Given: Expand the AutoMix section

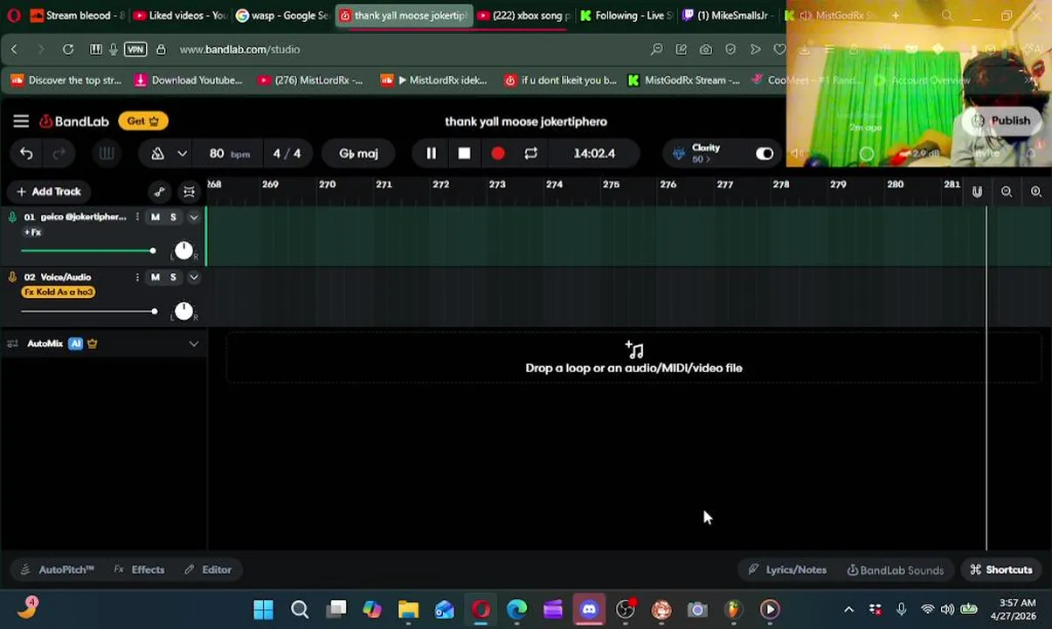Looking at the screenshot, I should coord(194,343).
